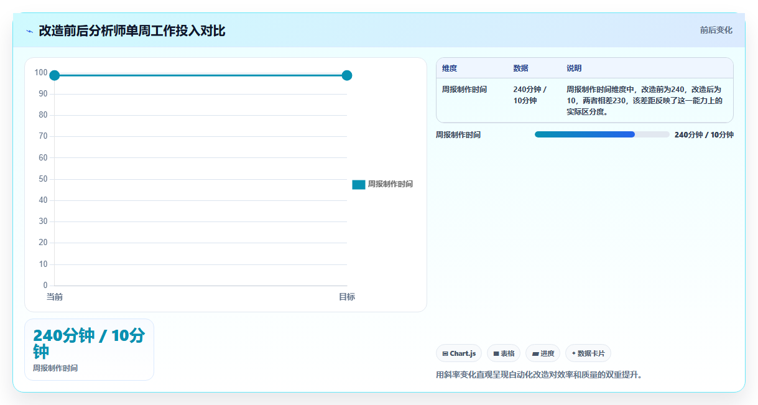Select the Chart.js tag

pos(459,353)
